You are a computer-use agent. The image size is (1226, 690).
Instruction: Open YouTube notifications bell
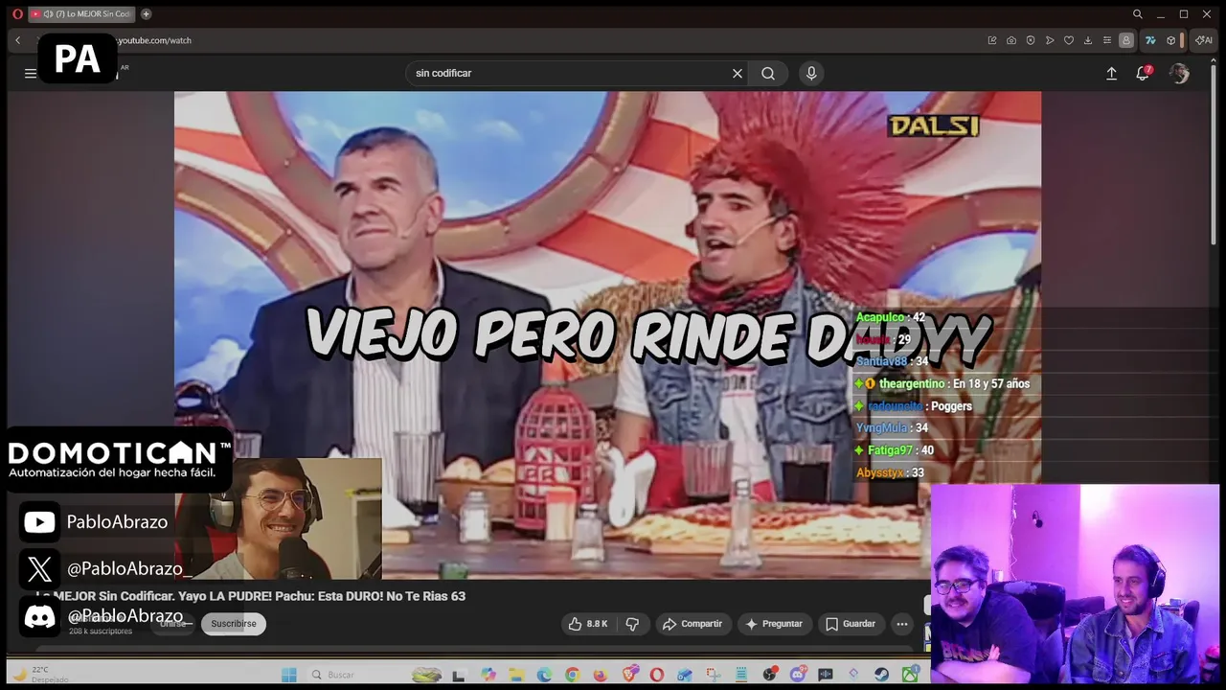click(x=1143, y=73)
